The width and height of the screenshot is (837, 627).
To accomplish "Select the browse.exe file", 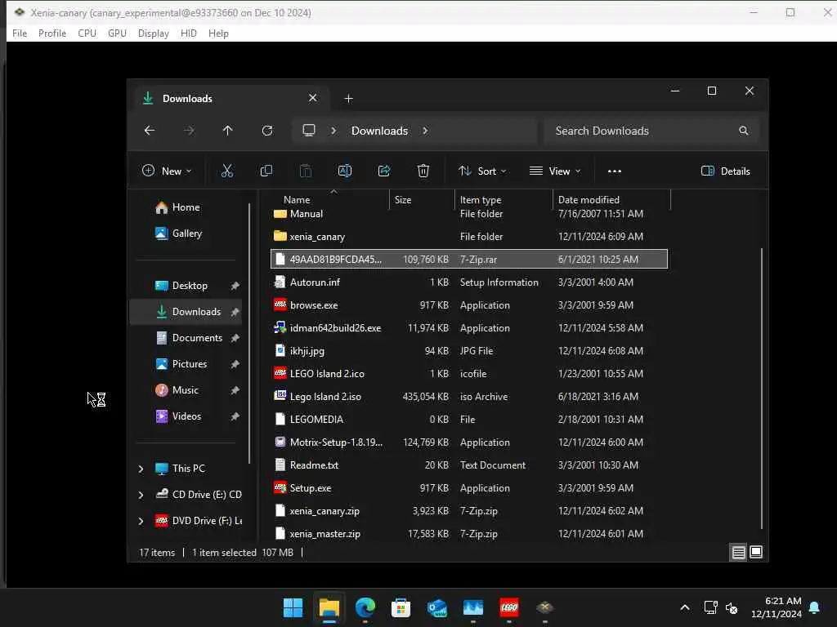I will click(x=468, y=305).
